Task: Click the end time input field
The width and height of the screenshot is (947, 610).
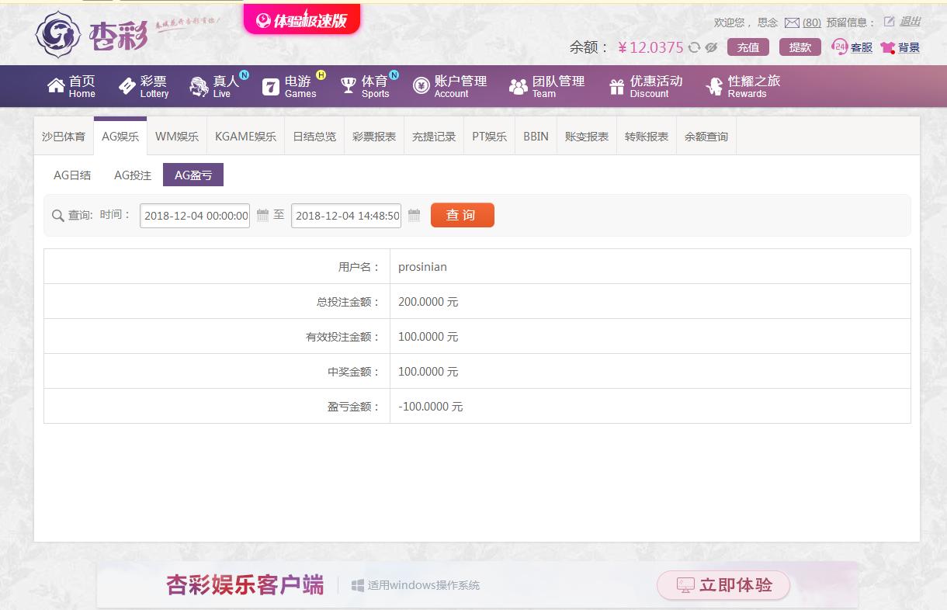Action: click(346, 216)
